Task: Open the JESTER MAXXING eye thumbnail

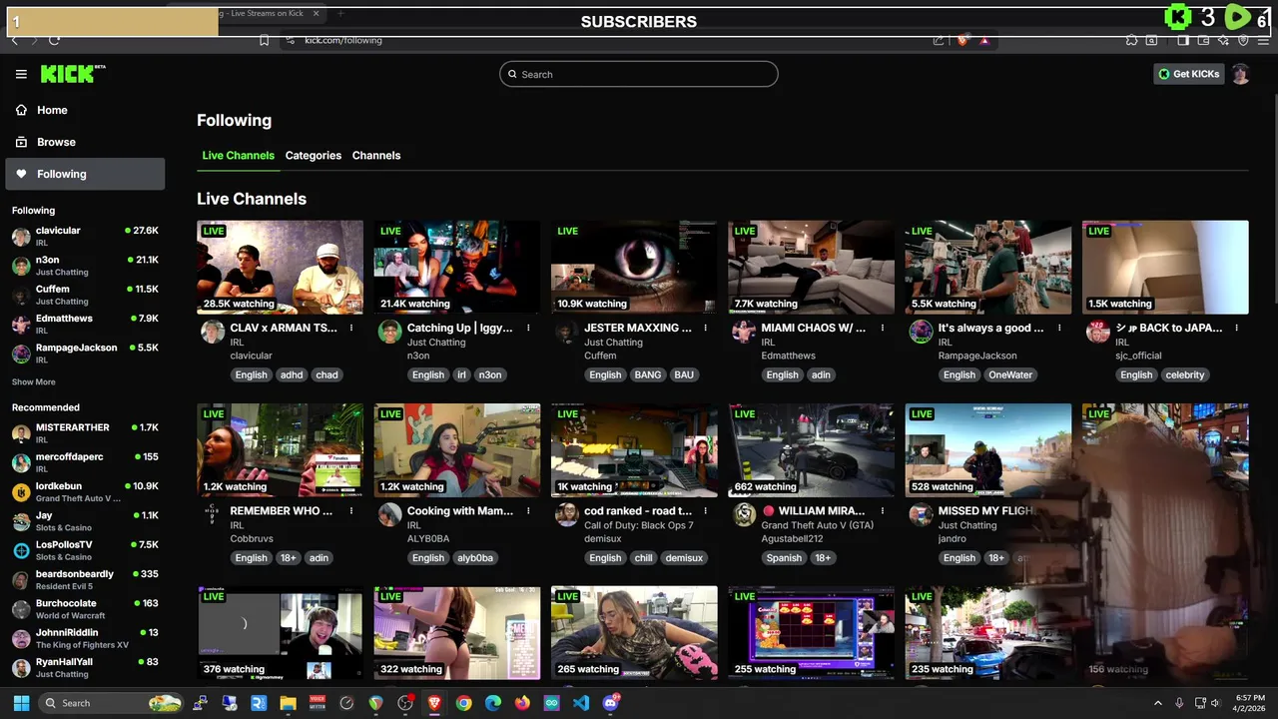Action: pyautogui.click(x=634, y=267)
